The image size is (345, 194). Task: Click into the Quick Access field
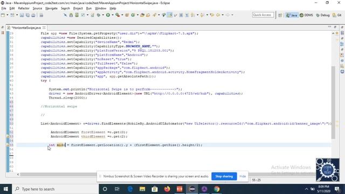point(263,15)
